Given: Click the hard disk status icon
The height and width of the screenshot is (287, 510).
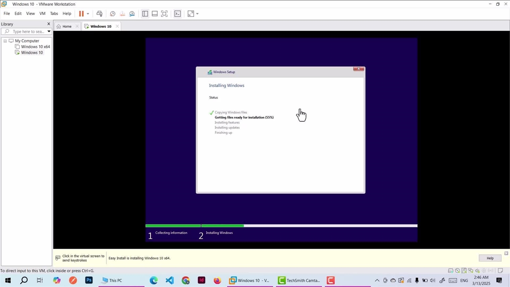Looking at the screenshot, I should (451, 271).
